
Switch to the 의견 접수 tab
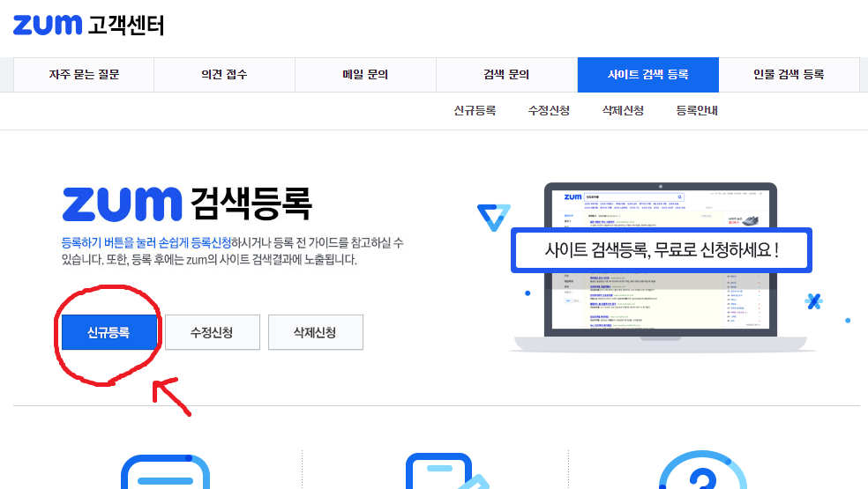tap(224, 74)
